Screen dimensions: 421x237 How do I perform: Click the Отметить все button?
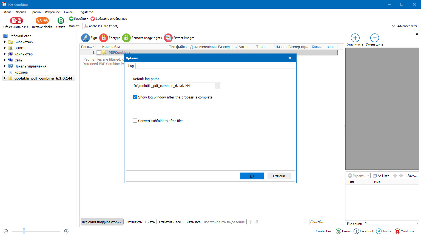170,222
